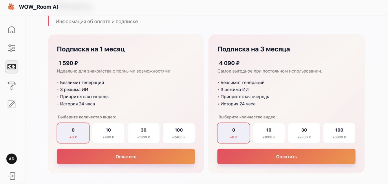Click the AD profile avatar
Viewport: 388px width, 184px height.
(x=12, y=159)
